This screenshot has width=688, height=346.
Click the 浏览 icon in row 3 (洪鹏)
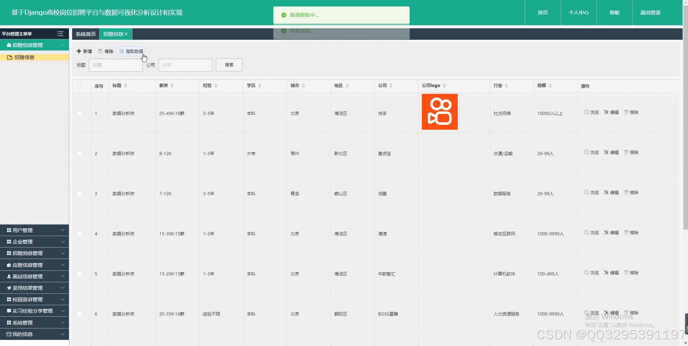point(586,192)
